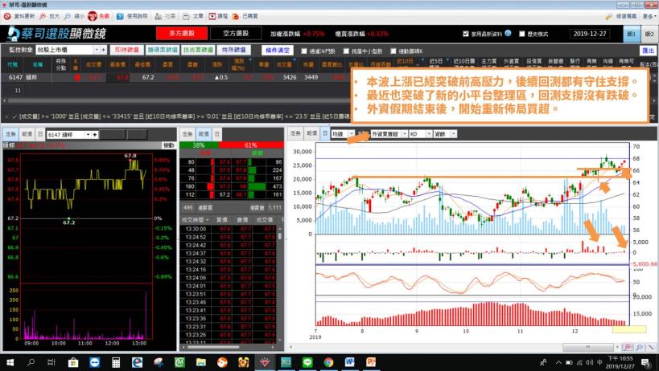Open the 免費 avatar icon
The width and height of the screenshot is (659, 371).
tap(93, 16)
